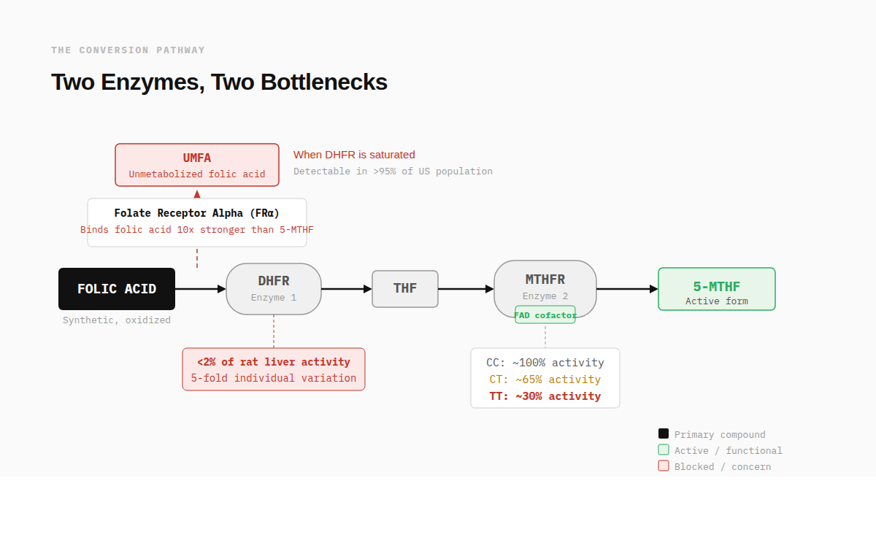Click the FAD cofactor green tag
The height and width of the screenshot is (540, 876).
click(x=545, y=315)
